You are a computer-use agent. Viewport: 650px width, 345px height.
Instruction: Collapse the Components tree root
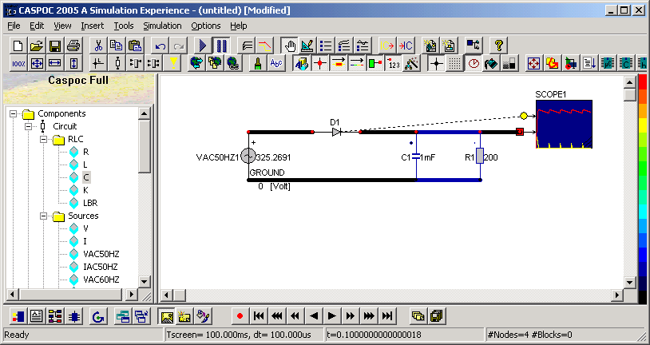tap(14, 113)
